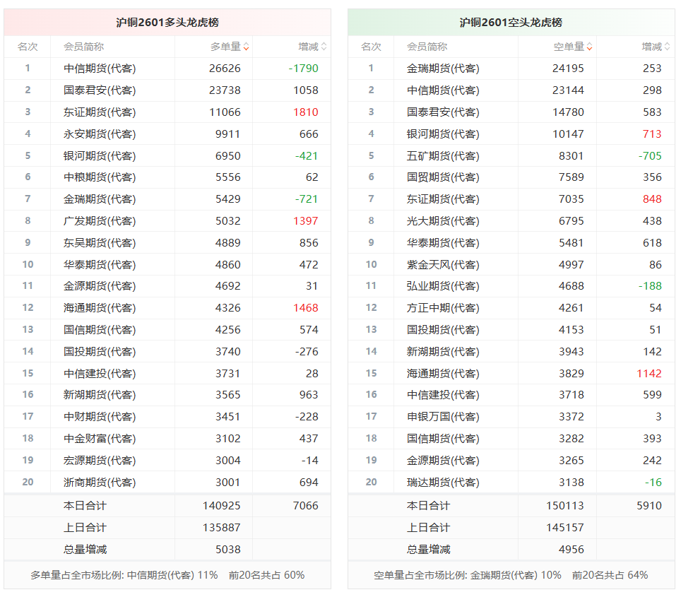Viewport: 681px width, 597px height.
Task: Select 申银万国(代客) row
Action: [x=511, y=417]
